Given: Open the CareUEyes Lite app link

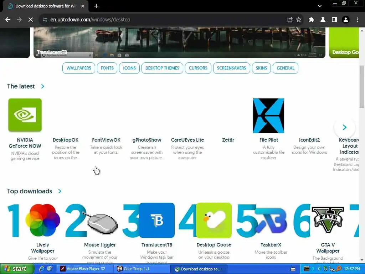Looking at the screenshot, I should point(187,140).
